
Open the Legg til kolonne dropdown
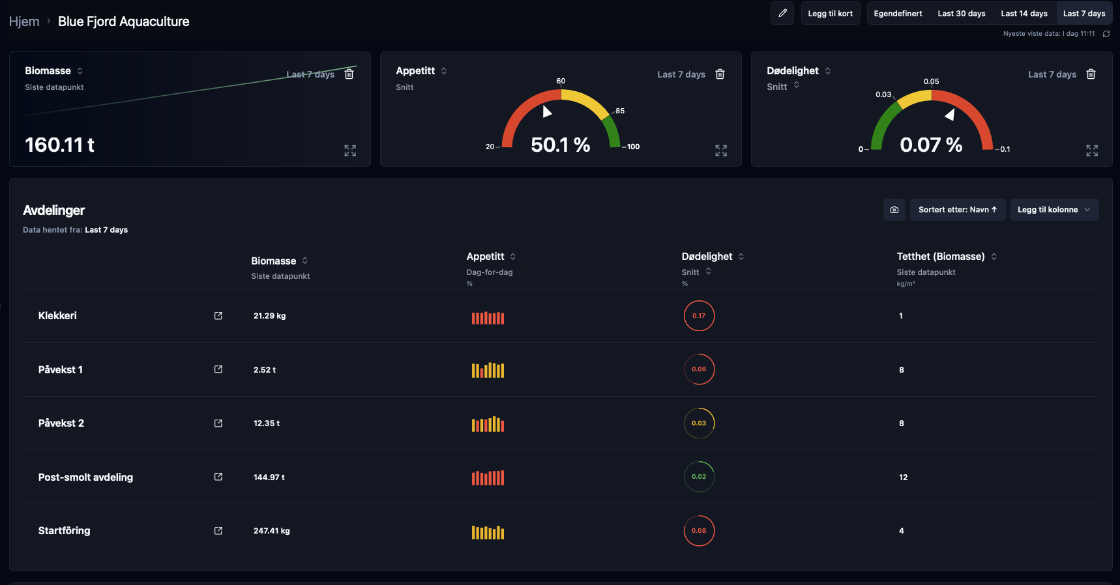coord(1054,210)
